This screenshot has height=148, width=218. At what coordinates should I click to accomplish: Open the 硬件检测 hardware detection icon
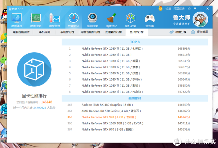point(36,20)
